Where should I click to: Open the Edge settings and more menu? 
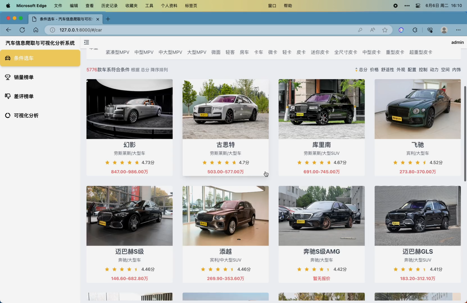(458, 30)
